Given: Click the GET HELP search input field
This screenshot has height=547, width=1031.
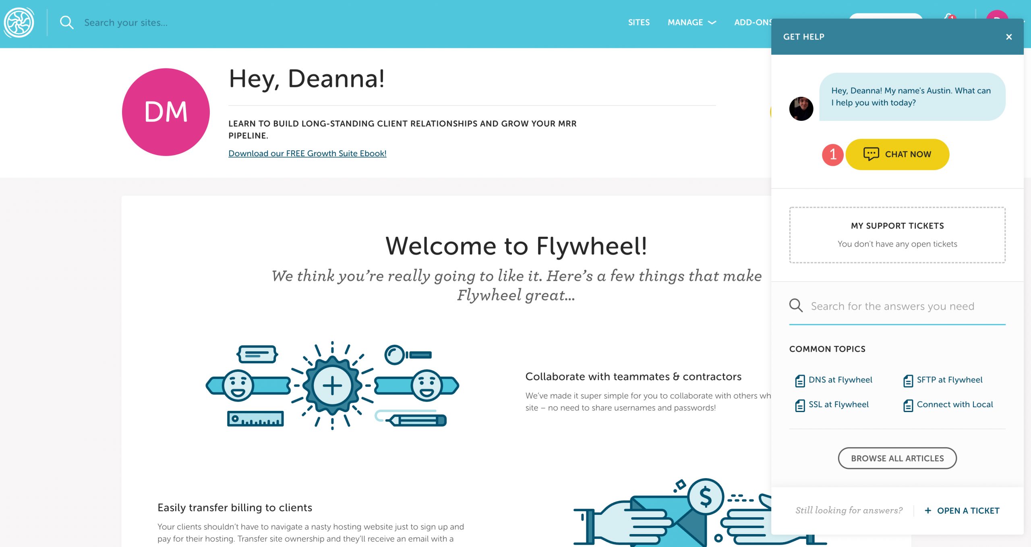Looking at the screenshot, I should pos(897,306).
